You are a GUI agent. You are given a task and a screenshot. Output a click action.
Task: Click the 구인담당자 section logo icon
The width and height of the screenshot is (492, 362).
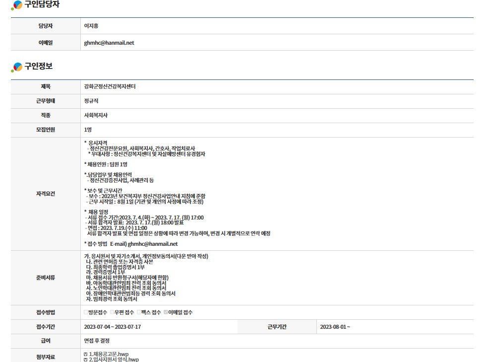pos(17,5)
